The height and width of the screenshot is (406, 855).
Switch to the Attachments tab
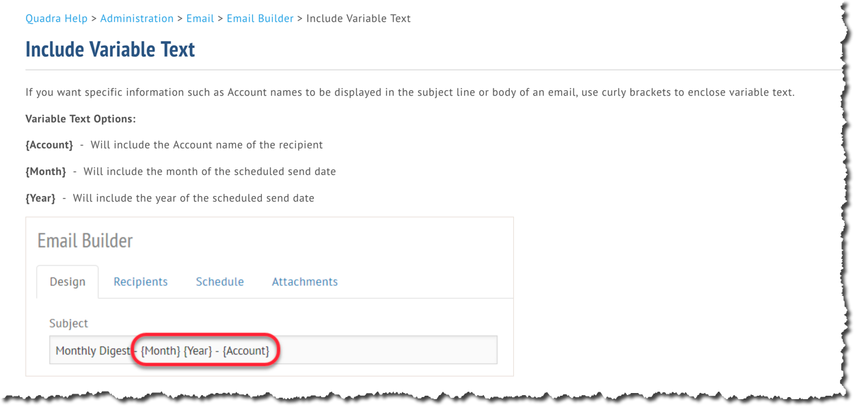[305, 281]
